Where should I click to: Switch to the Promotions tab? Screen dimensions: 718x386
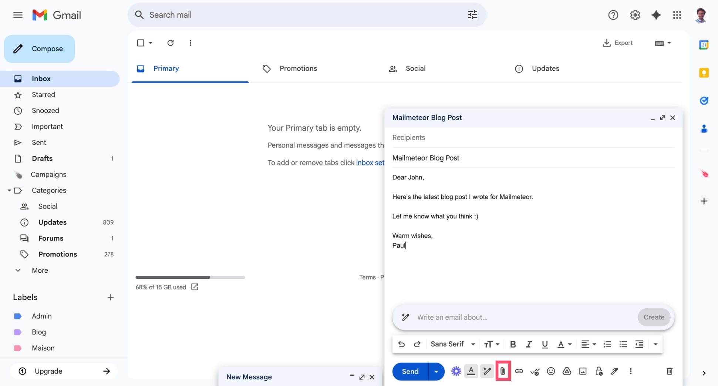pos(298,68)
